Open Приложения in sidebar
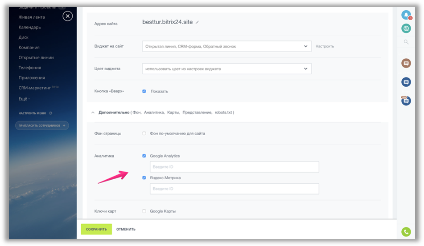424x246 pixels. (x=32, y=78)
